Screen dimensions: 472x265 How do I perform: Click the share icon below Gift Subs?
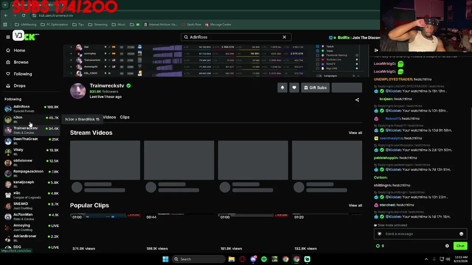click(x=357, y=100)
